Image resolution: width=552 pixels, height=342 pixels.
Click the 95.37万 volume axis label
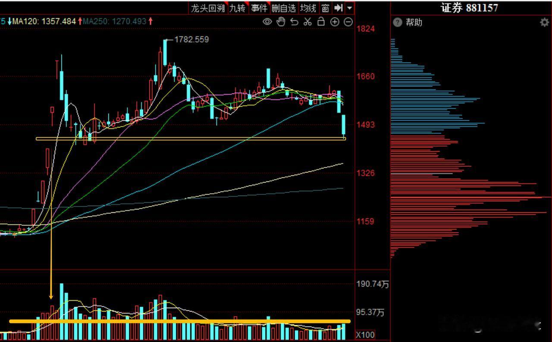pyautogui.click(x=370, y=312)
